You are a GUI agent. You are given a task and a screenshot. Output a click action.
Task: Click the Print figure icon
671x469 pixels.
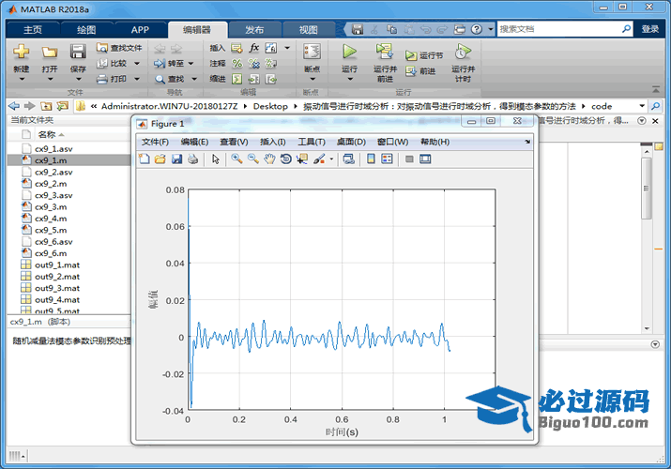[x=192, y=159]
